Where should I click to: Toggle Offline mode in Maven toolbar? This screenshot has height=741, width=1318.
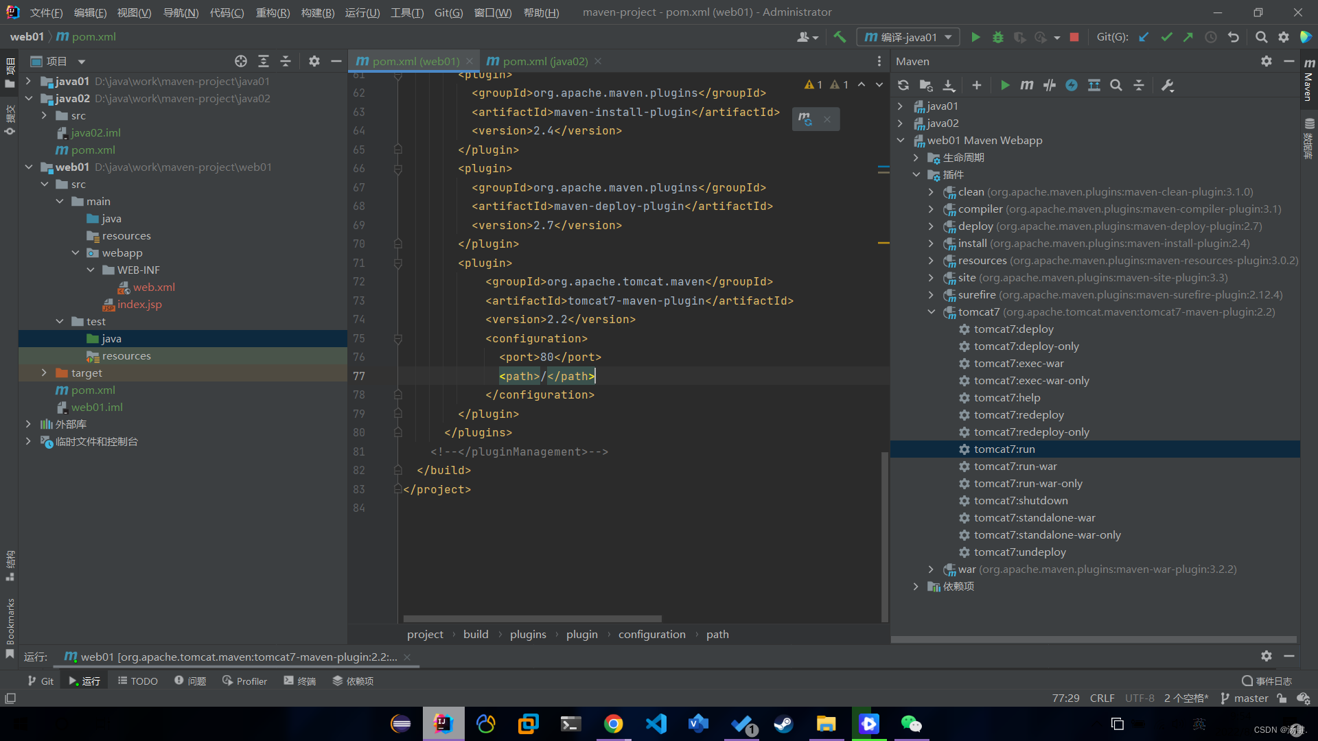click(x=1072, y=85)
